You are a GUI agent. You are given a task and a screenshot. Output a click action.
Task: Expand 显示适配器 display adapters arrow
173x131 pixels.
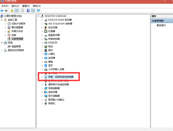pyautogui.click(x=42, y=96)
